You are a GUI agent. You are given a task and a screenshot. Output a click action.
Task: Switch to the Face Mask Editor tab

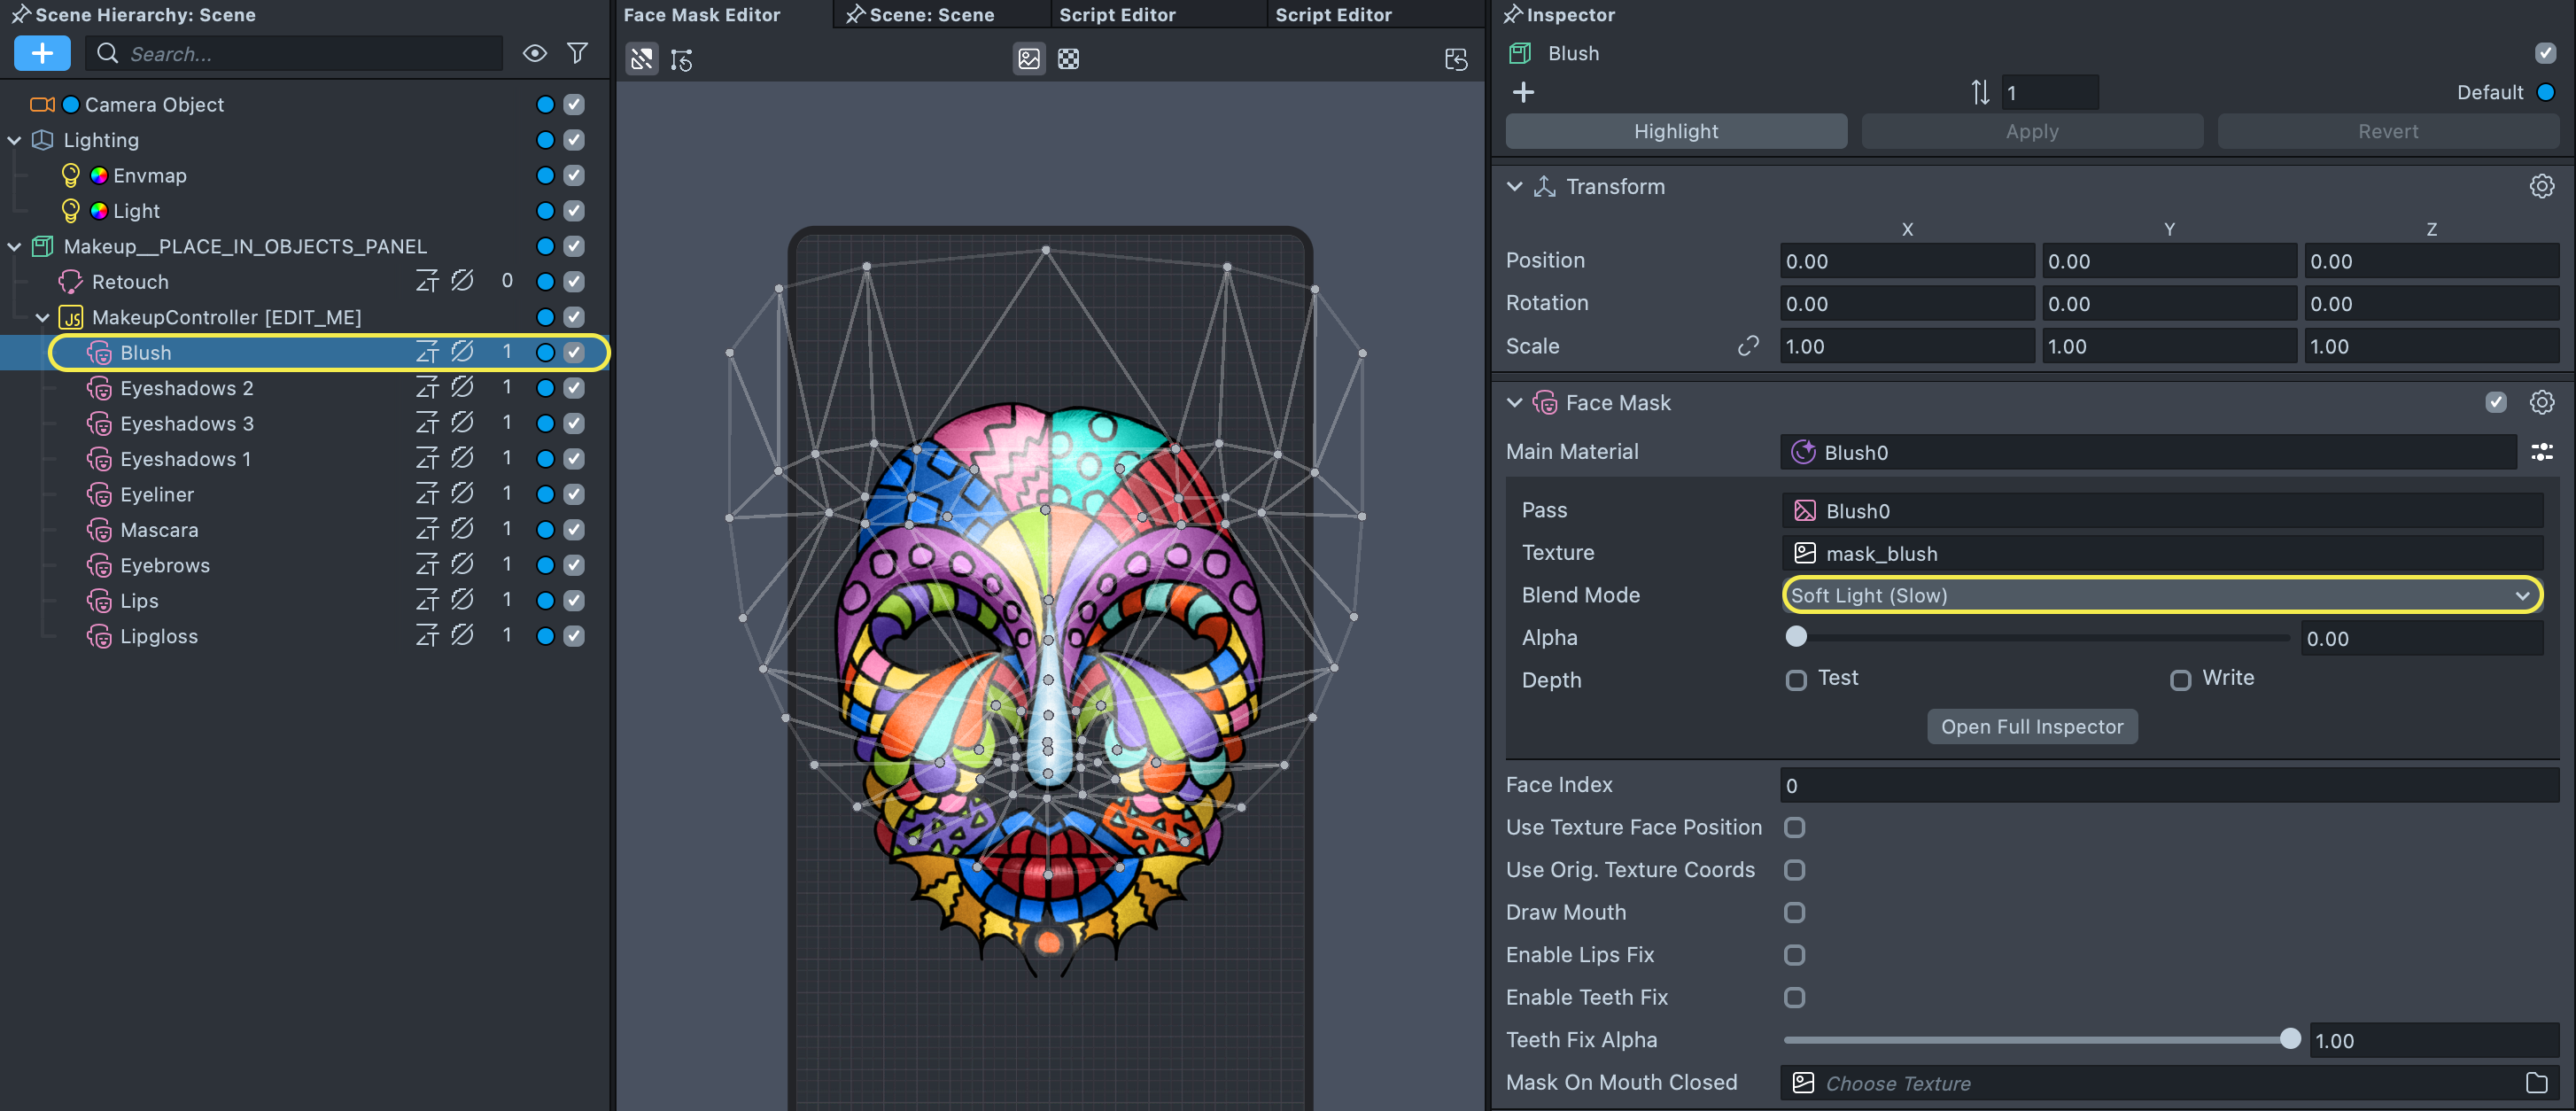click(702, 15)
